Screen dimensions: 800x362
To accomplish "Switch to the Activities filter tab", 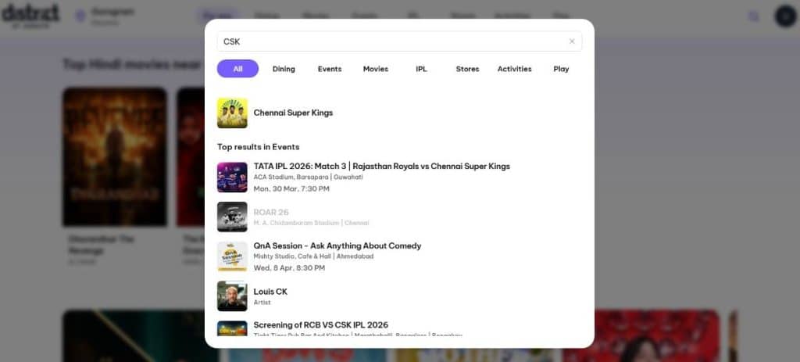I will click(x=514, y=69).
